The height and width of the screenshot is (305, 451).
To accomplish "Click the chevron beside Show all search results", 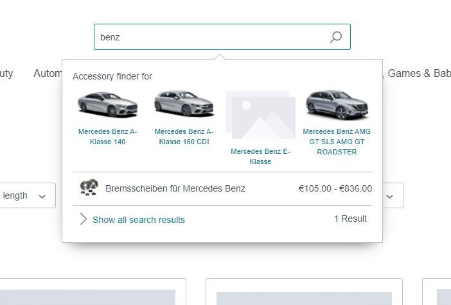I will pyautogui.click(x=83, y=219).
